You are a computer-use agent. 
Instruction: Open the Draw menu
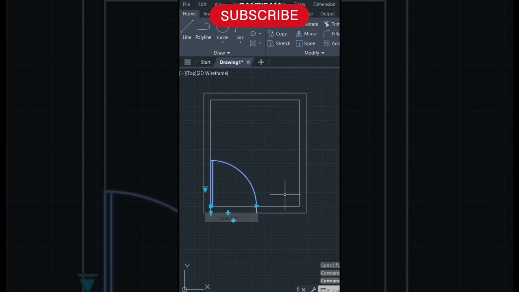[x=300, y=4]
